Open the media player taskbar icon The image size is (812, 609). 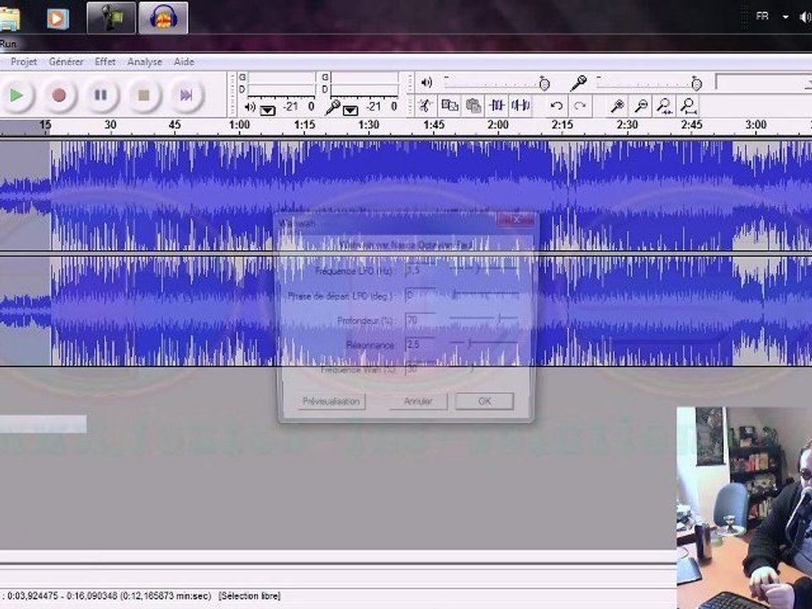click(58, 19)
